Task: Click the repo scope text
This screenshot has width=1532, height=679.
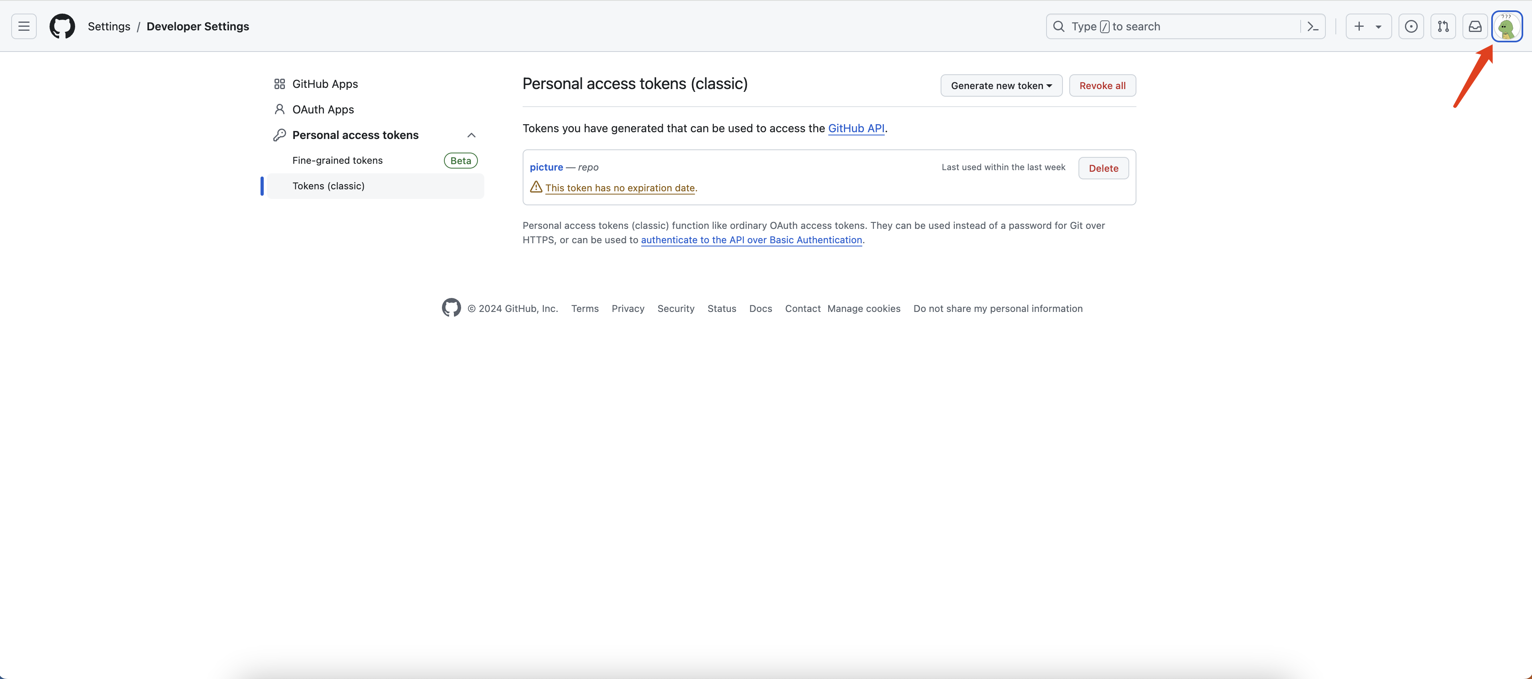Action: click(x=588, y=167)
